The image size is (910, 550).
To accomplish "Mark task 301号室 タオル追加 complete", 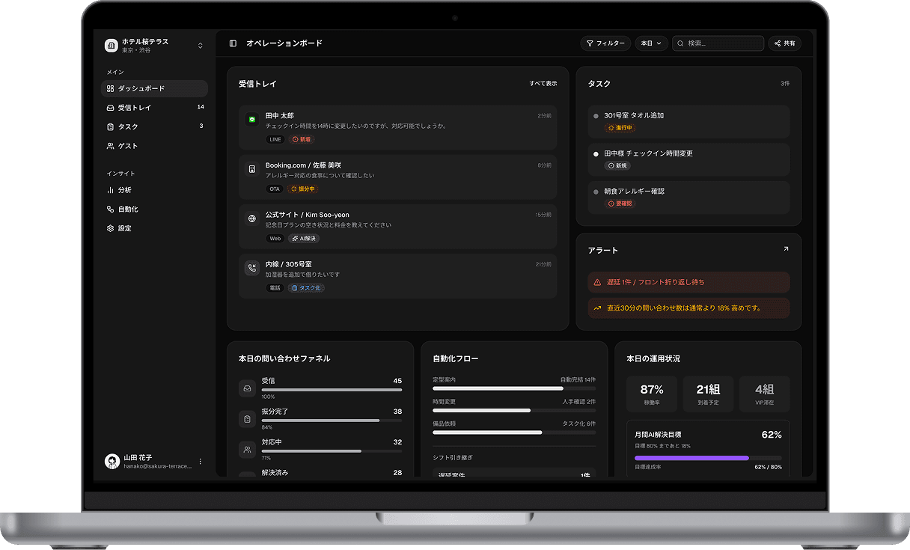I will (x=595, y=115).
